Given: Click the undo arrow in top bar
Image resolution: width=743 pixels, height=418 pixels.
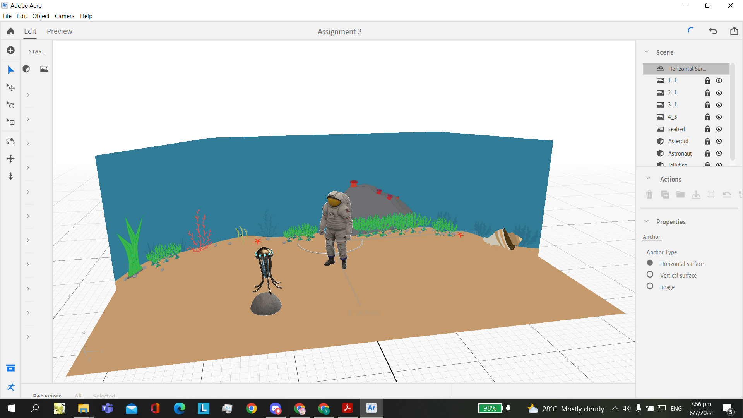Looking at the screenshot, I should (x=713, y=31).
